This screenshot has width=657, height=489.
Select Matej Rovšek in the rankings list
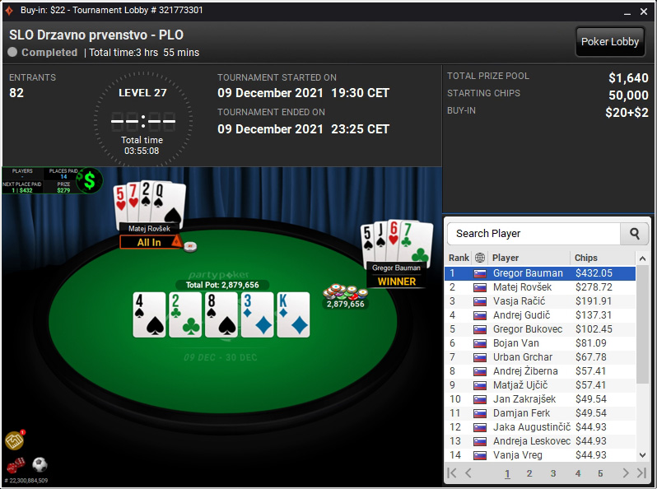(x=540, y=287)
